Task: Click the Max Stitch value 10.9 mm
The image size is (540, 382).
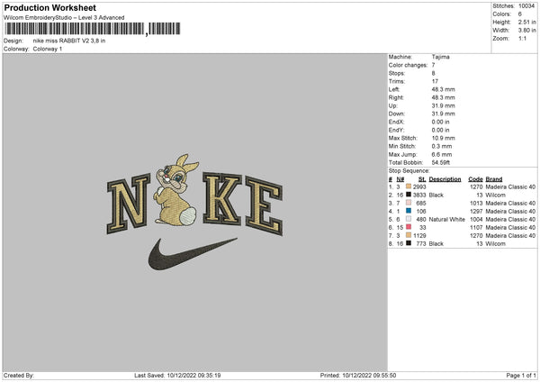Action: pyautogui.click(x=443, y=138)
